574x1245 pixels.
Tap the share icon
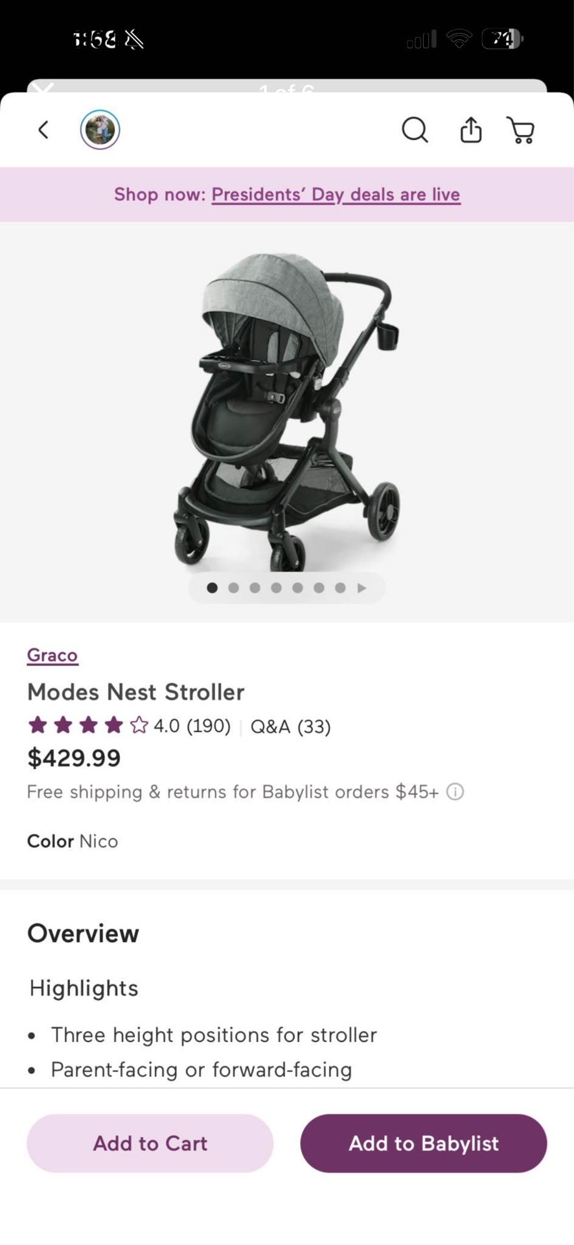pos(470,130)
